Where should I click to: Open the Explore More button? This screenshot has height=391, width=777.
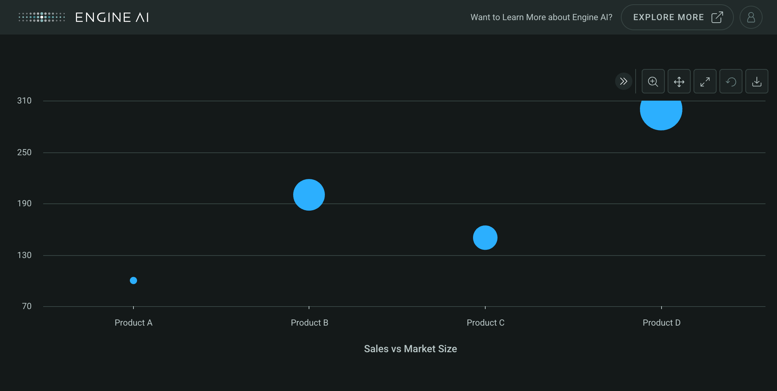coord(677,17)
